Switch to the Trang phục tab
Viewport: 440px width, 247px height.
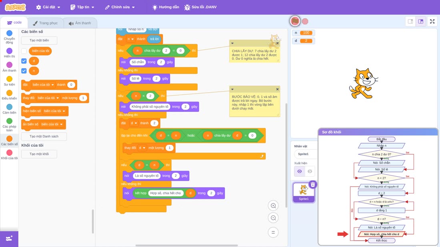pos(45,23)
